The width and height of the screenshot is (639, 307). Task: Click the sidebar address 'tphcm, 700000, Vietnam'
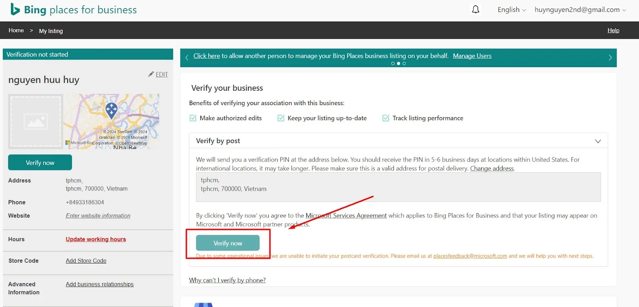97,189
